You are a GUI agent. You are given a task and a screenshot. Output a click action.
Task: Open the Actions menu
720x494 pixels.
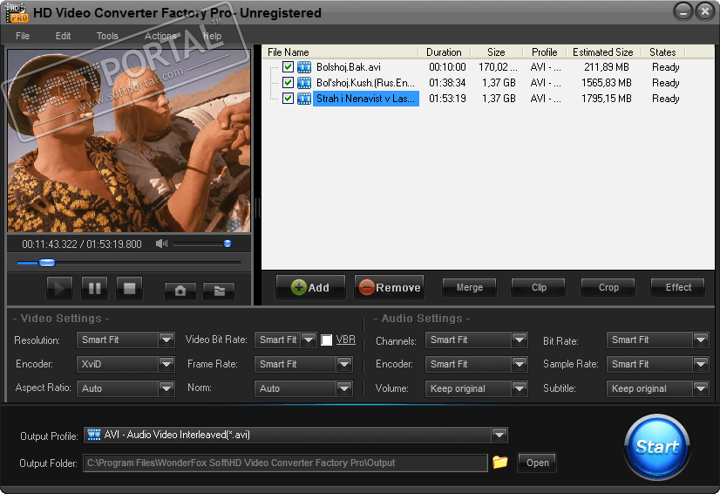(x=160, y=36)
